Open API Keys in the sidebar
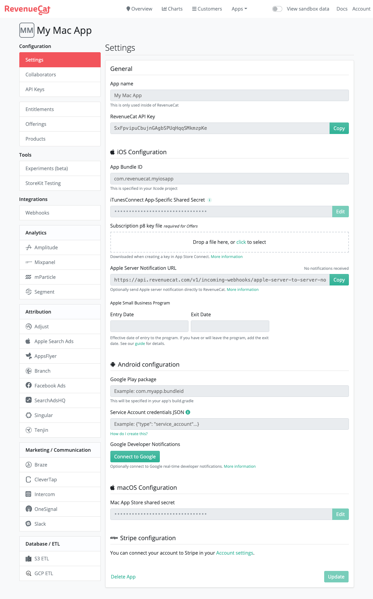This screenshot has width=373, height=599. 60,89
